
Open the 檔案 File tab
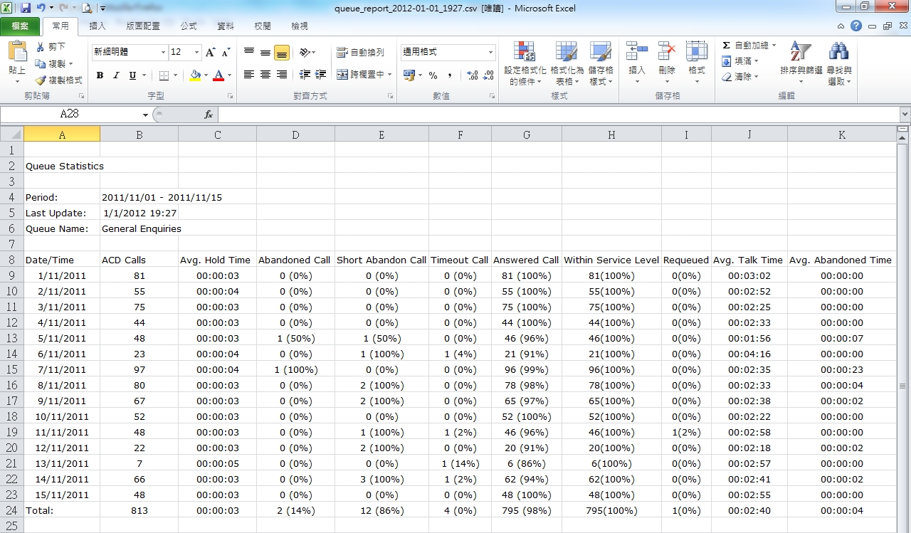[20, 26]
